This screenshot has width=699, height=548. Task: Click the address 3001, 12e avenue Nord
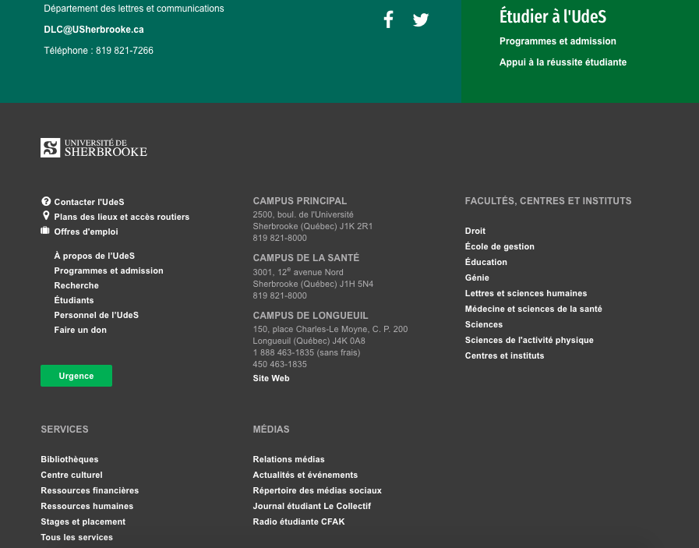(x=298, y=271)
